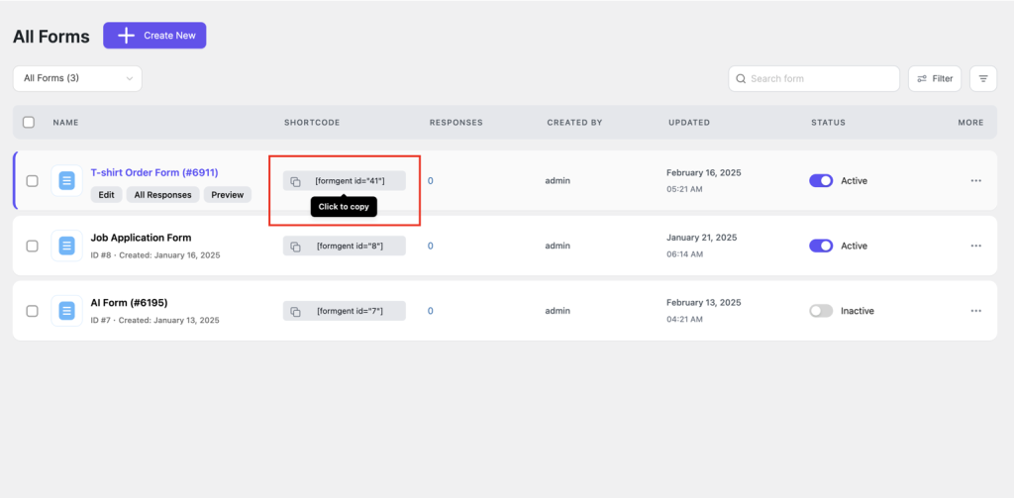This screenshot has width=1014, height=498.
Task: Click the 05:21 AM timestamp
Action: [x=684, y=189]
